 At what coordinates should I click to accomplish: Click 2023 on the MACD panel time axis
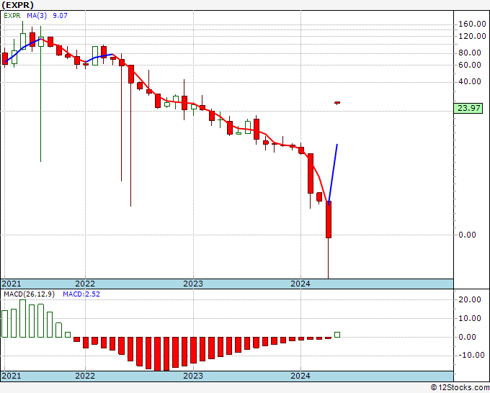click(193, 376)
